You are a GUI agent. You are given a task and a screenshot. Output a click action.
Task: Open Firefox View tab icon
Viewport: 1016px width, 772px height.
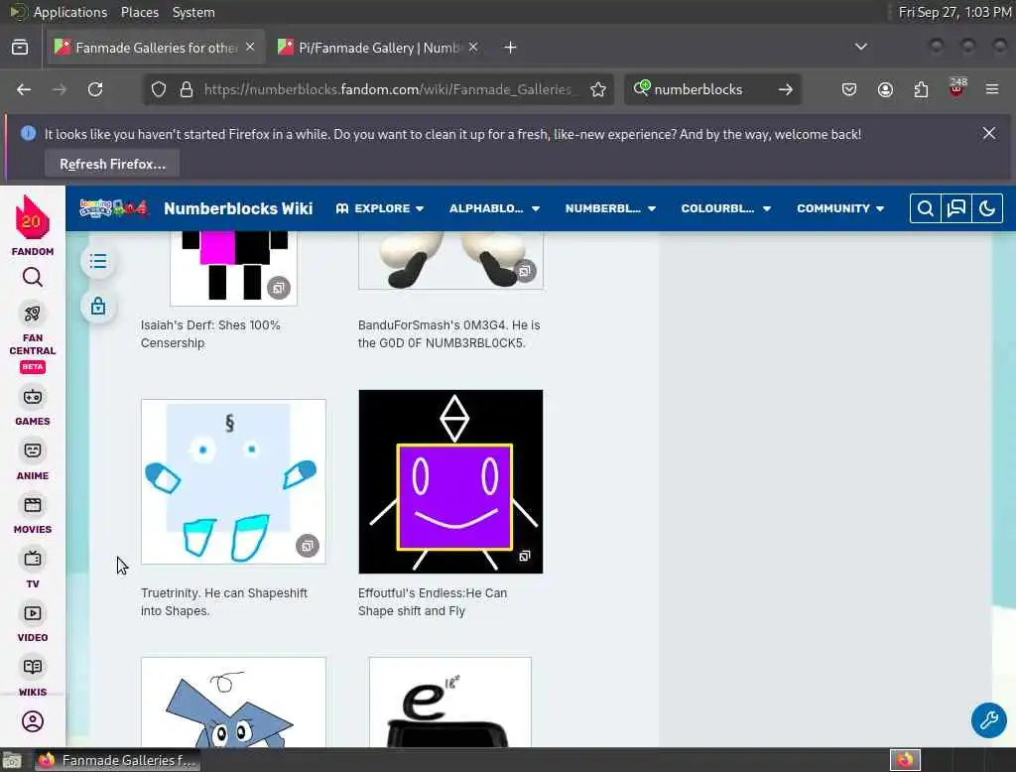(x=20, y=48)
